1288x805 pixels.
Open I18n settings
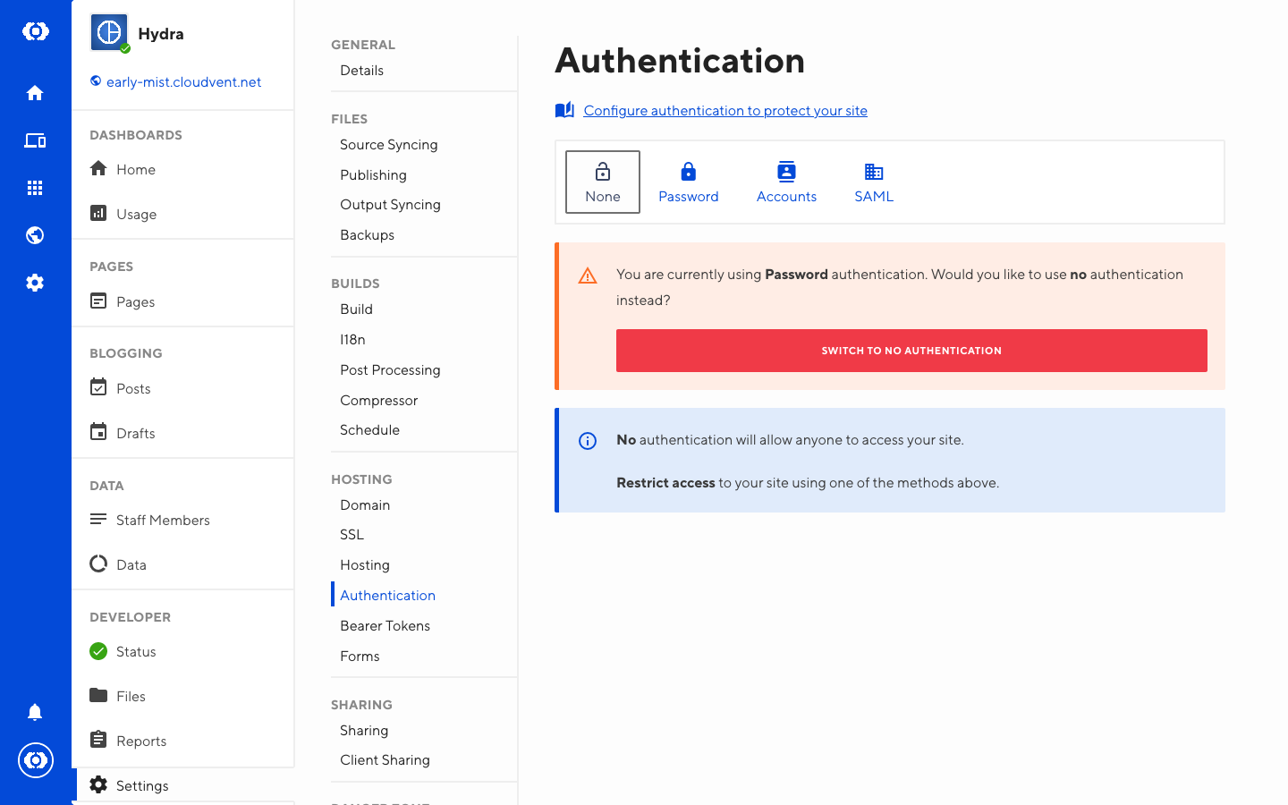click(x=352, y=340)
